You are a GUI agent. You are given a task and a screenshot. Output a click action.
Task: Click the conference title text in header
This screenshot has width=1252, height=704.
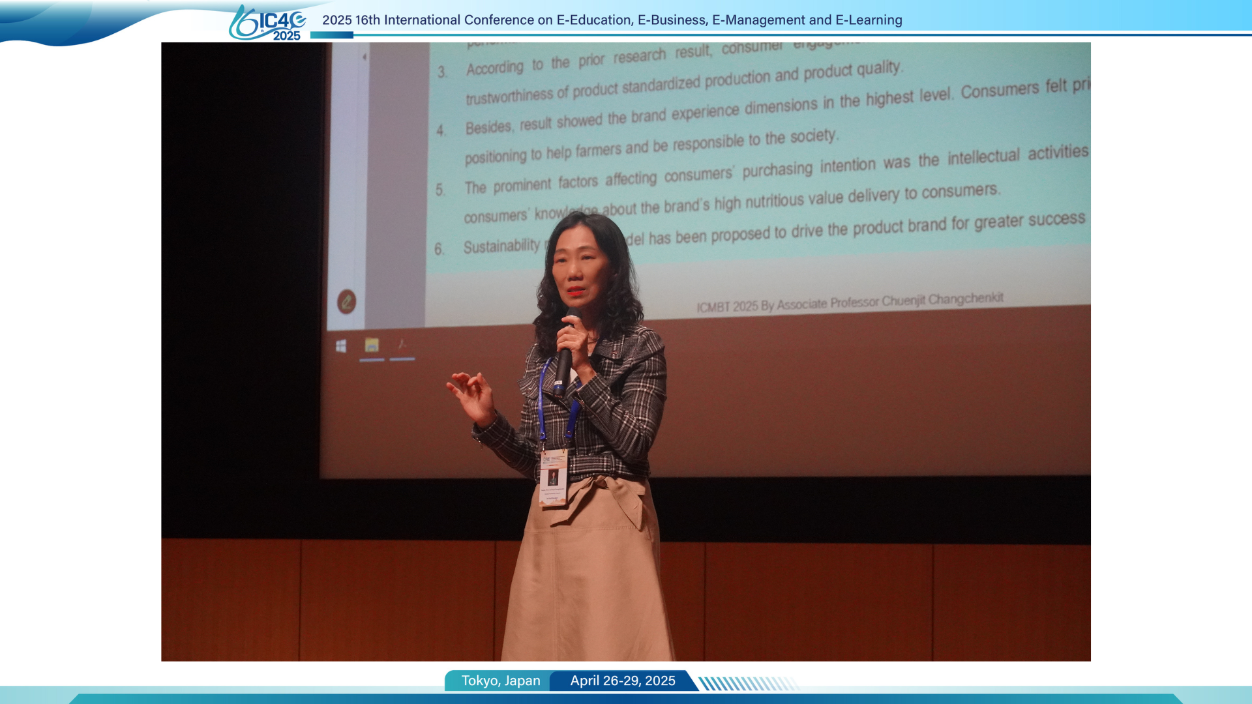pyautogui.click(x=612, y=20)
